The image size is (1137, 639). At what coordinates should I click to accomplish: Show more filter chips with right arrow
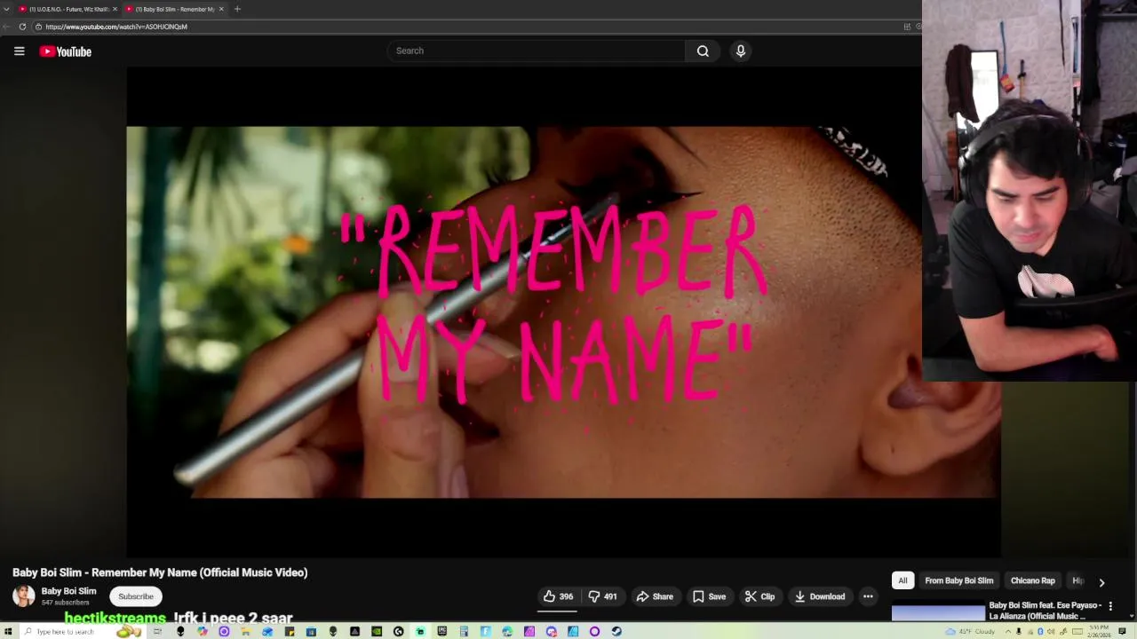1101,582
